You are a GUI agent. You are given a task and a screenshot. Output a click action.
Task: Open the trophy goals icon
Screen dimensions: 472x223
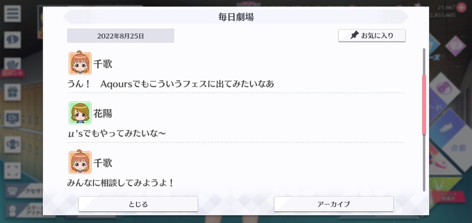click(13, 144)
